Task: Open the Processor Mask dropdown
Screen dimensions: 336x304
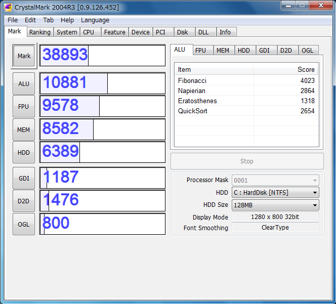Action: click(275, 180)
